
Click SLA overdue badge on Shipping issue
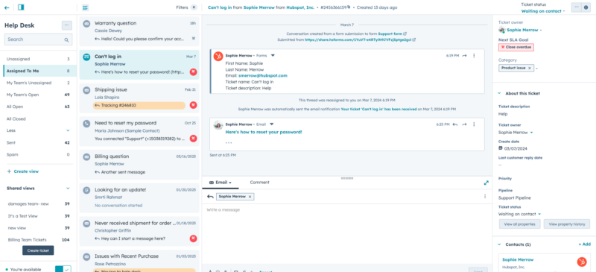click(193, 105)
